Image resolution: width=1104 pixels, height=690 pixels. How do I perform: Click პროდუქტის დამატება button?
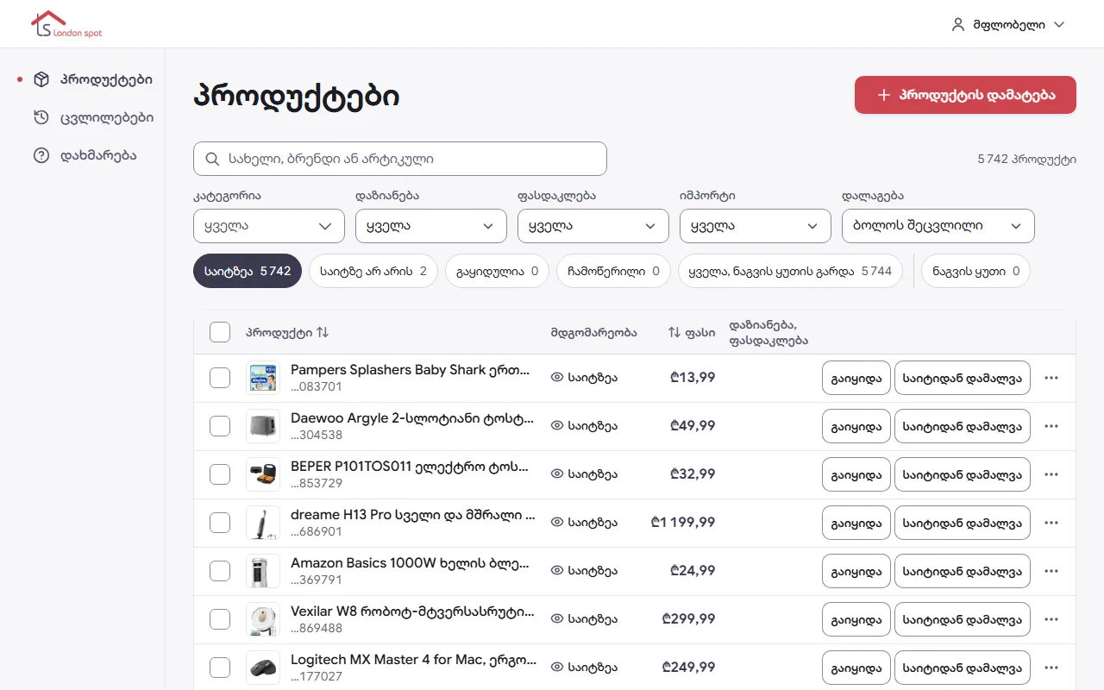pos(965,95)
